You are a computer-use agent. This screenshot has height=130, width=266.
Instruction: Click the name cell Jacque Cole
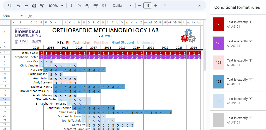(30, 53)
